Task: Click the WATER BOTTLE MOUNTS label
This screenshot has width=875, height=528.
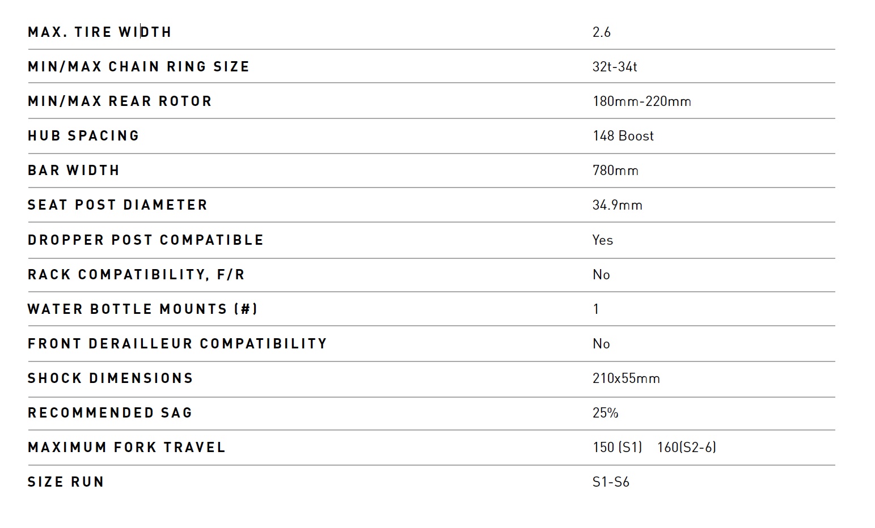Action: 142,309
